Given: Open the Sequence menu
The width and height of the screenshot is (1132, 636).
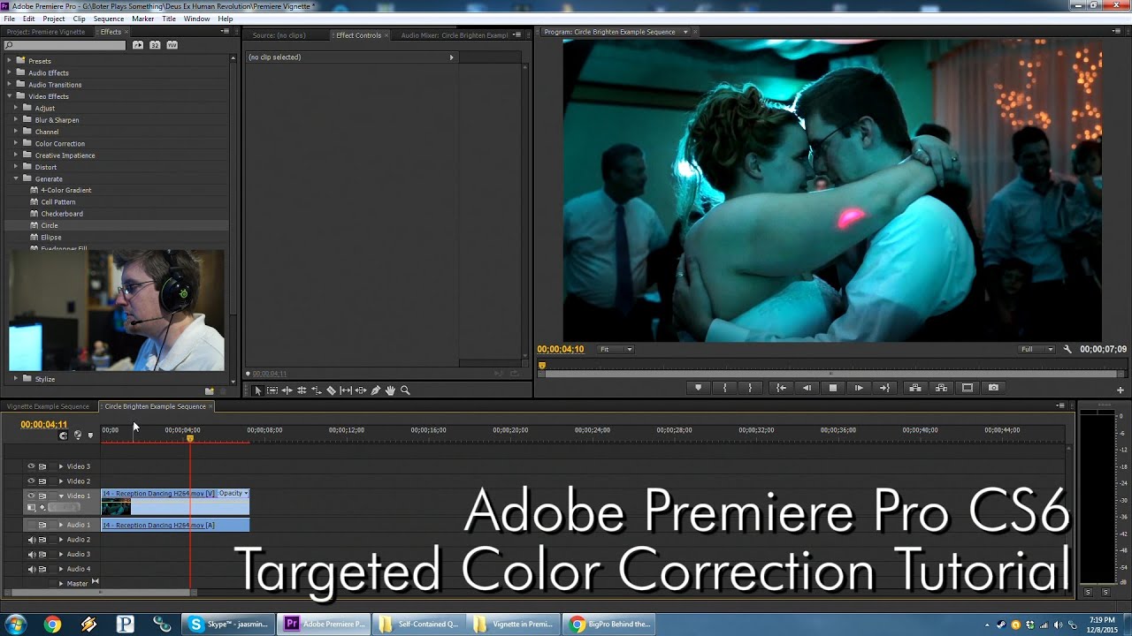Looking at the screenshot, I should pyautogui.click(x=109, y=19).
